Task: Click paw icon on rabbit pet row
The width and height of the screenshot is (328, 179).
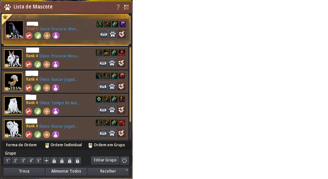Action: pos(112,63)
